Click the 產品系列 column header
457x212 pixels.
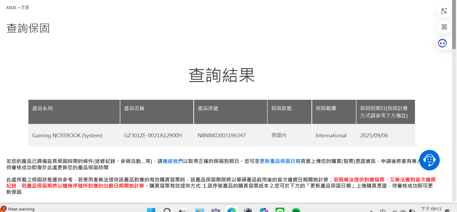point(74,112)
